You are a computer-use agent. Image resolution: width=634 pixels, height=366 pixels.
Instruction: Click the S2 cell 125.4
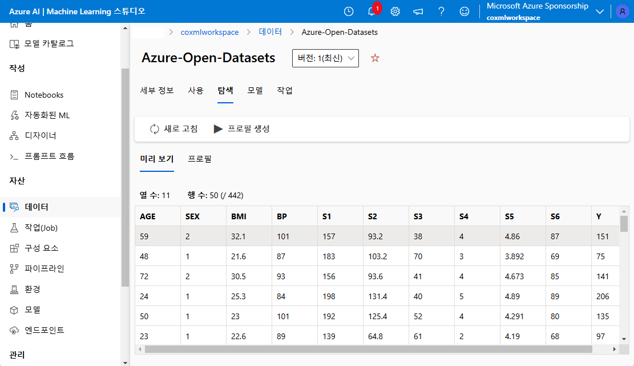[386, 316]
